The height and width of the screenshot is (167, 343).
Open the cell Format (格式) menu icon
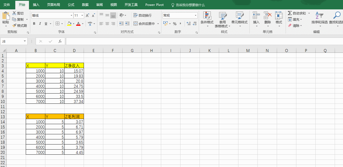pos(279,15)
